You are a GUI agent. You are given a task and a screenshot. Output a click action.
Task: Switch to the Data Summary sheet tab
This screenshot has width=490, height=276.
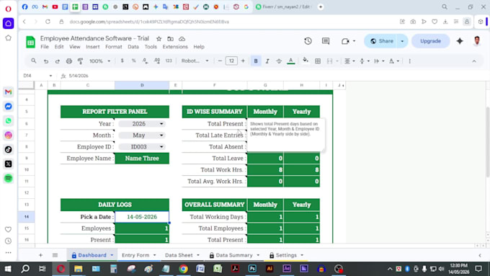pyautogui.click(x=234, y=255)
